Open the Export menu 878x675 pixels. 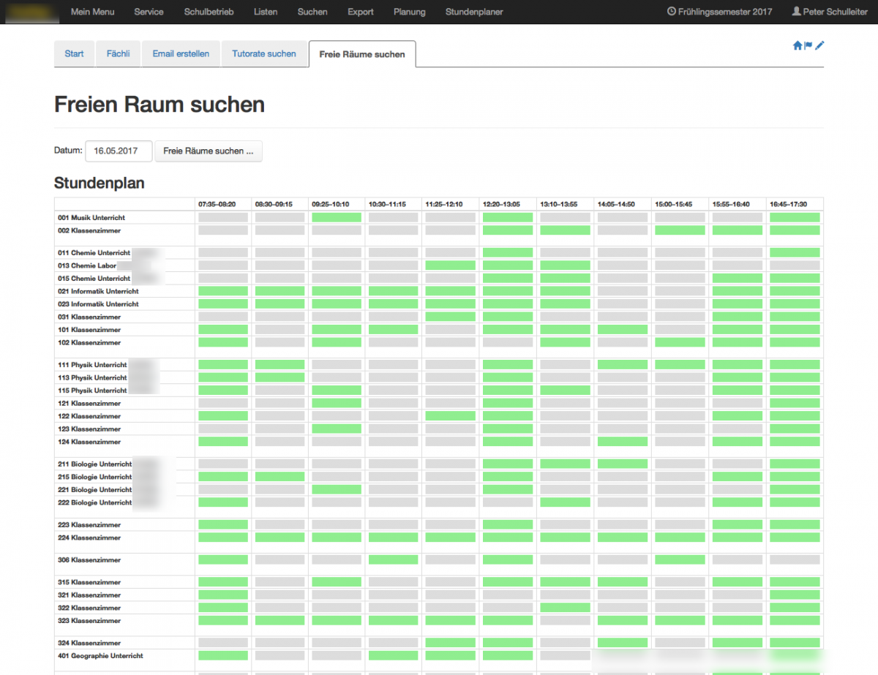(361, 12)
